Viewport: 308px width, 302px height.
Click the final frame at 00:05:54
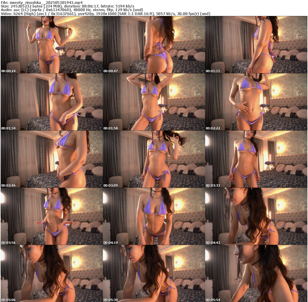point(256,273)
